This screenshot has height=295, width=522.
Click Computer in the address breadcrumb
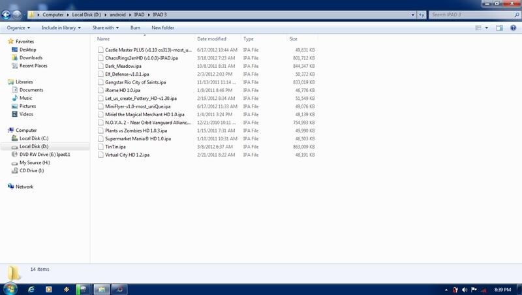coord(53,14)
